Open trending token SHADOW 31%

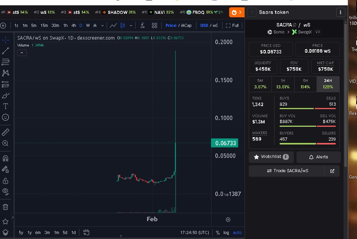115,12
